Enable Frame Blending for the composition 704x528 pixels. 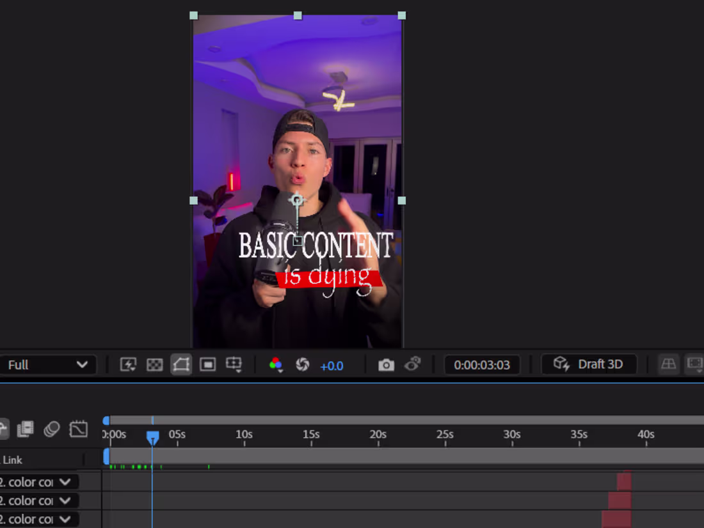coord(24,430)
